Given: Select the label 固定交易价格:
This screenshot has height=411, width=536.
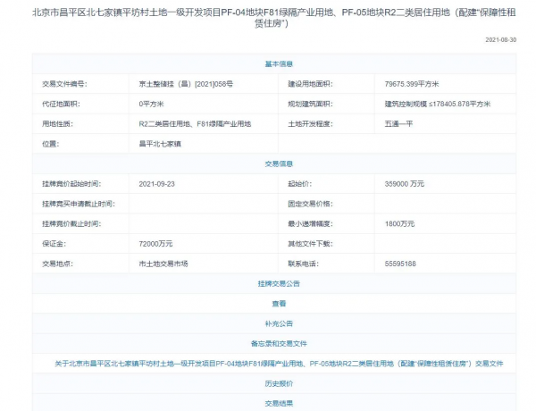Looking at the screenshot, I should click(x=310, y=204).
